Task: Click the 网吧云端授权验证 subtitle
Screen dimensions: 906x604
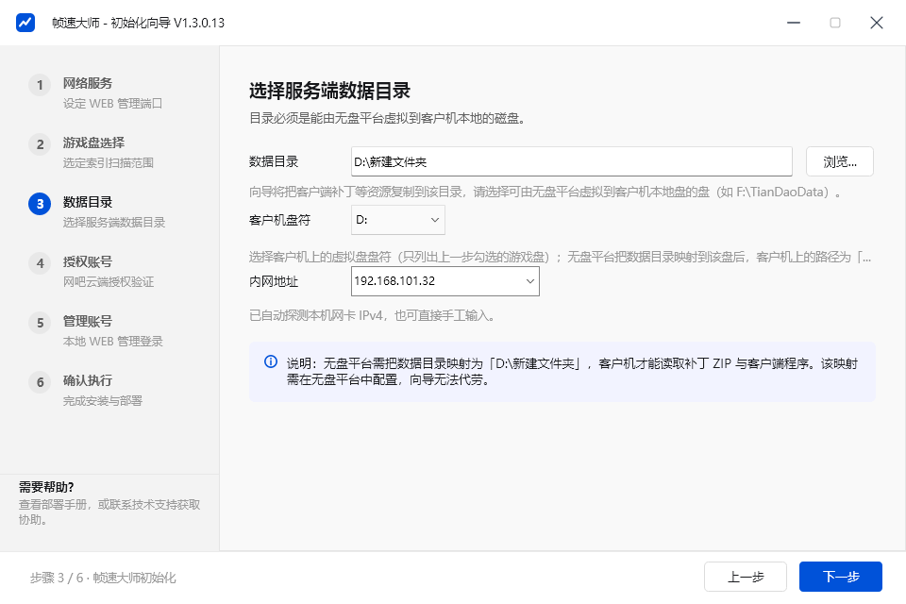Action: pos(108,282)
